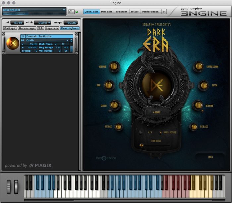Viewport: 232px width, 203px height.
Task: Toggle the dark button left of 4/4
Action: [140, 132]
